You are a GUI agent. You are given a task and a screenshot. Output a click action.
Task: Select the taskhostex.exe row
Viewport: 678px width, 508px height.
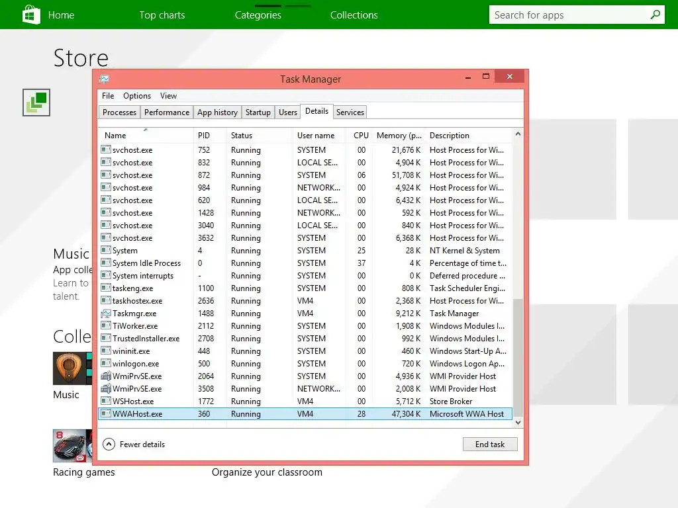[305, 301]
